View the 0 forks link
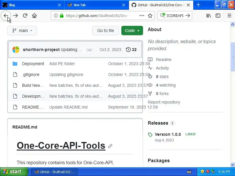235x176 pixels. [x=162, y=94]
